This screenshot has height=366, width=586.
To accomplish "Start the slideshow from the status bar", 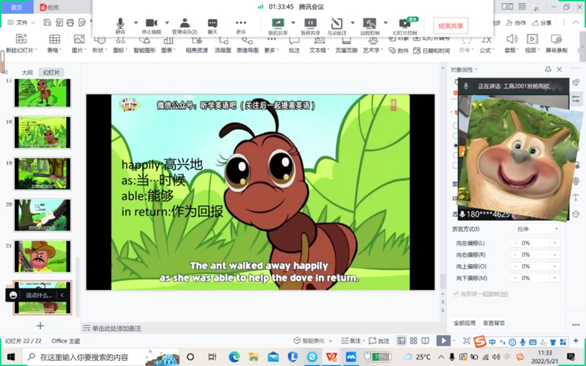I will 443,341.
